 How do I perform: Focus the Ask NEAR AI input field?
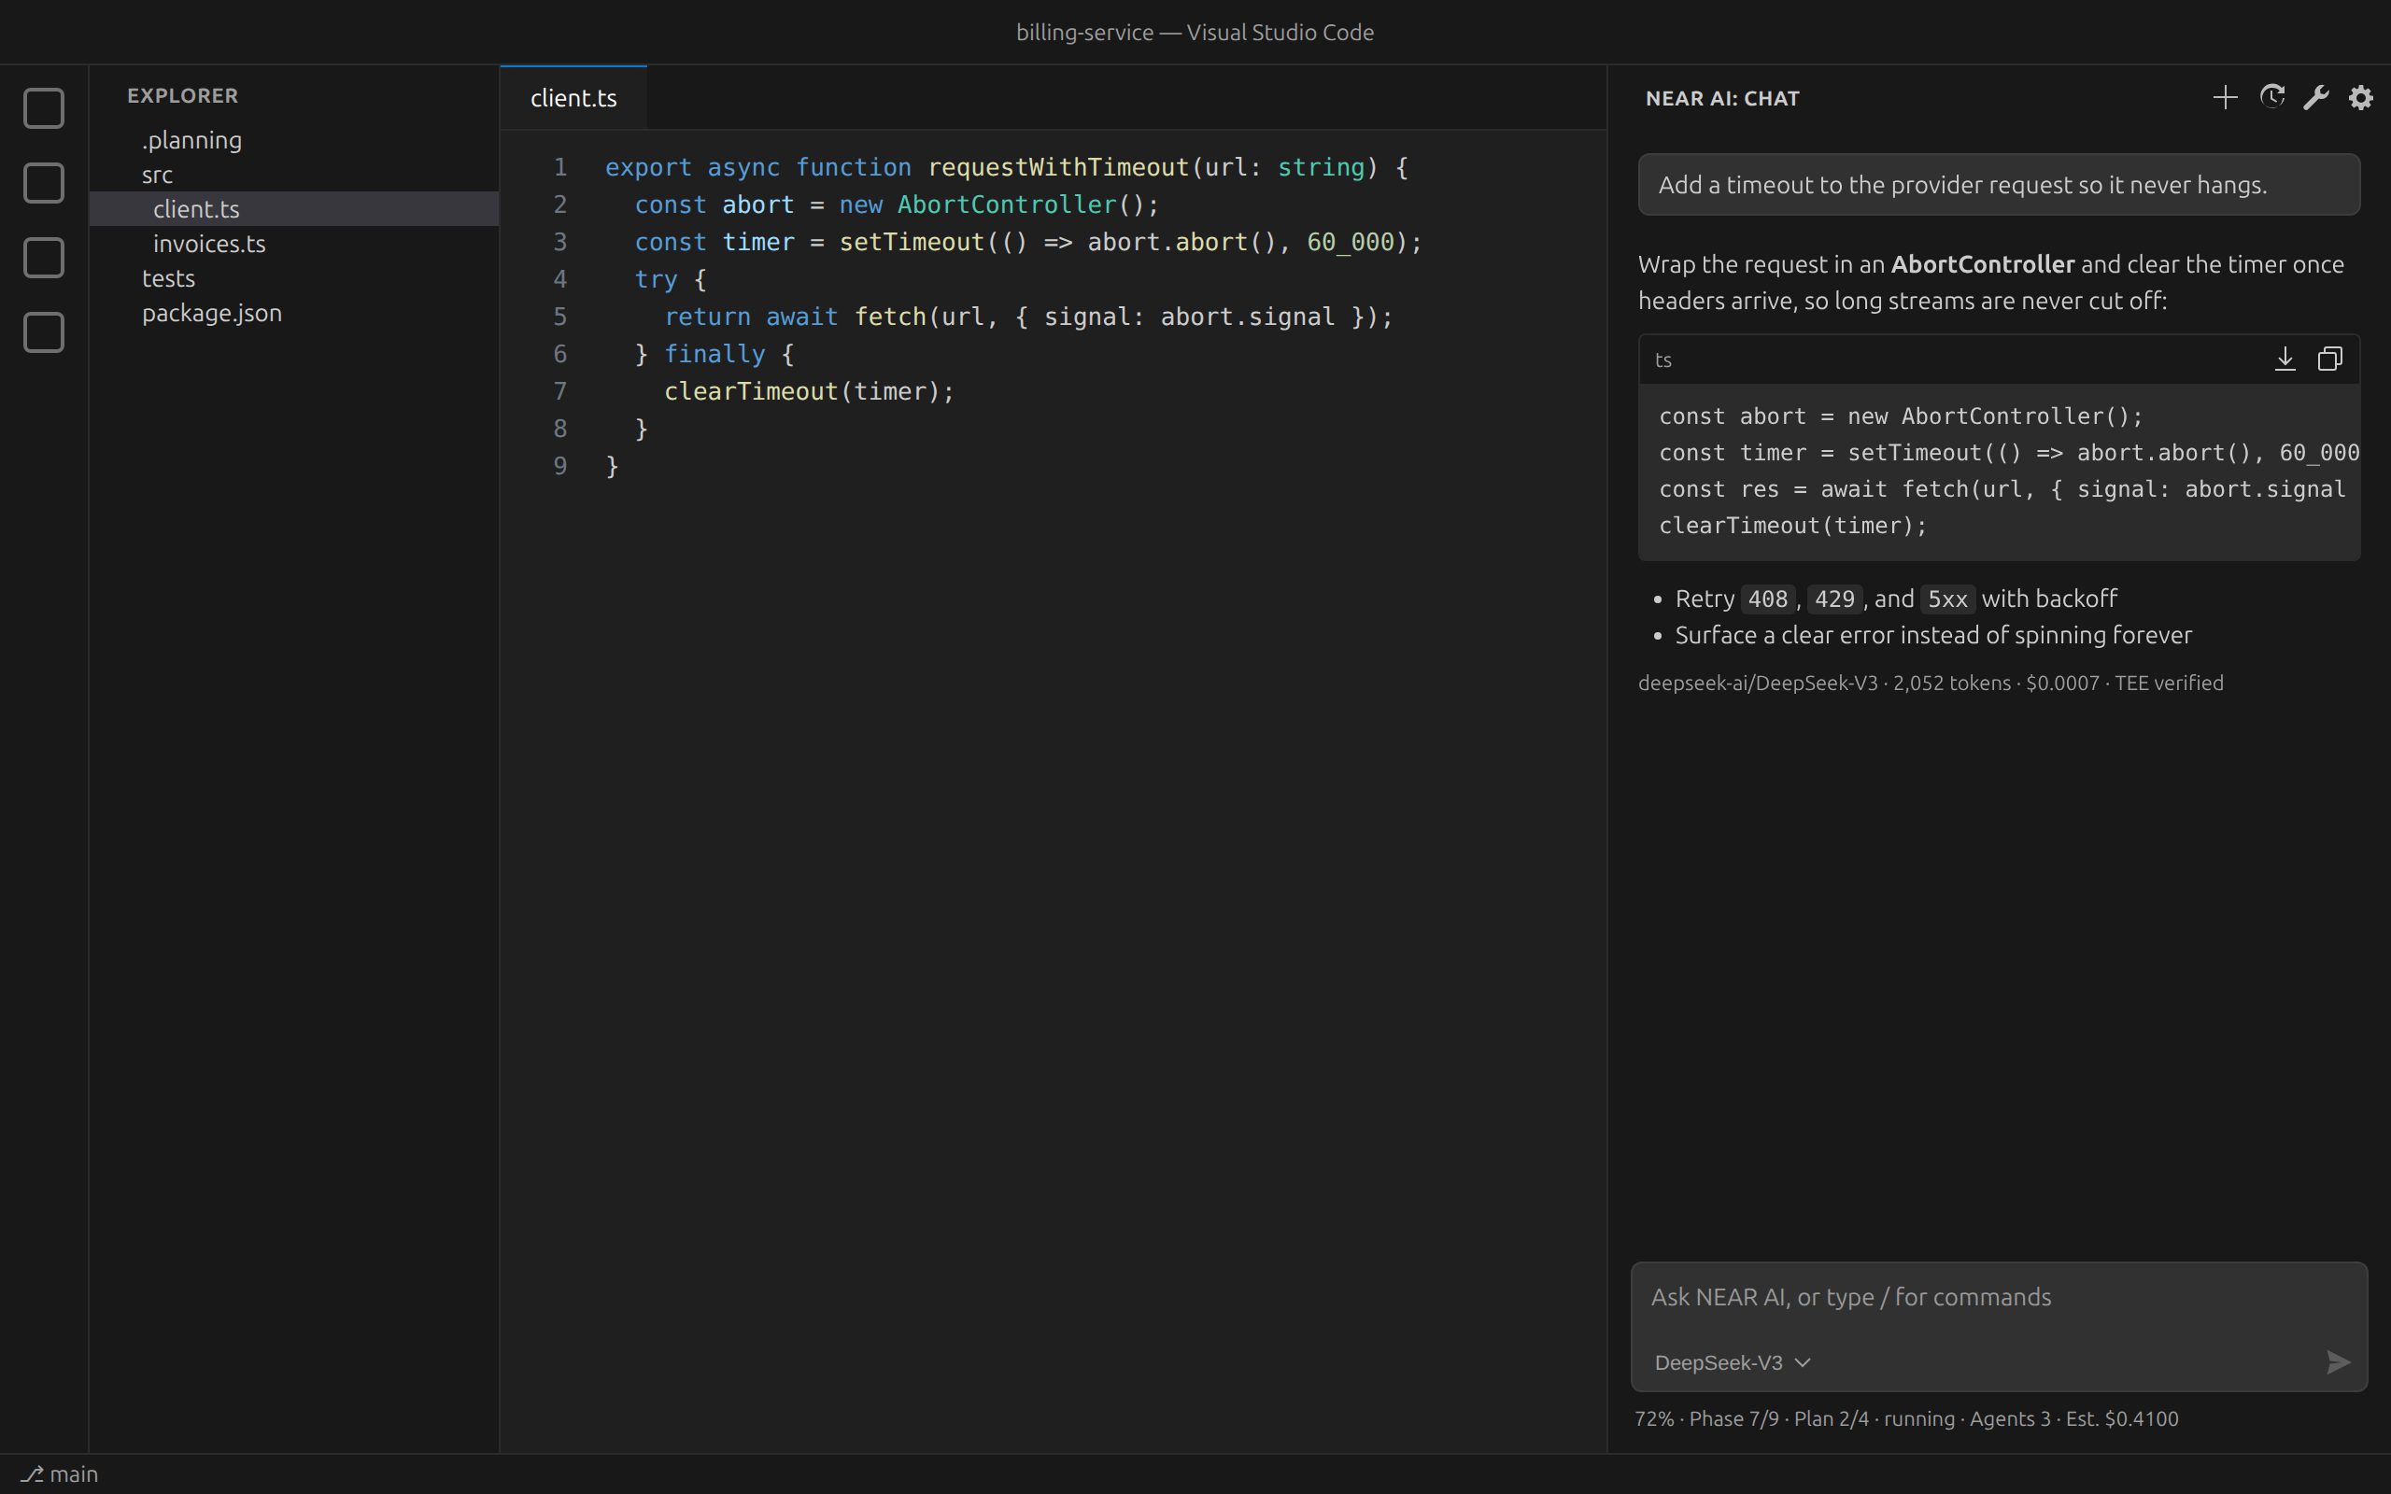pos(1999,1297)
